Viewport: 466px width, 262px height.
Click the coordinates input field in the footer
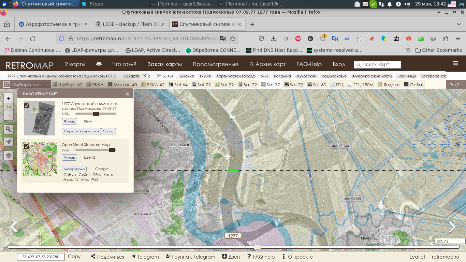[40, 257]
